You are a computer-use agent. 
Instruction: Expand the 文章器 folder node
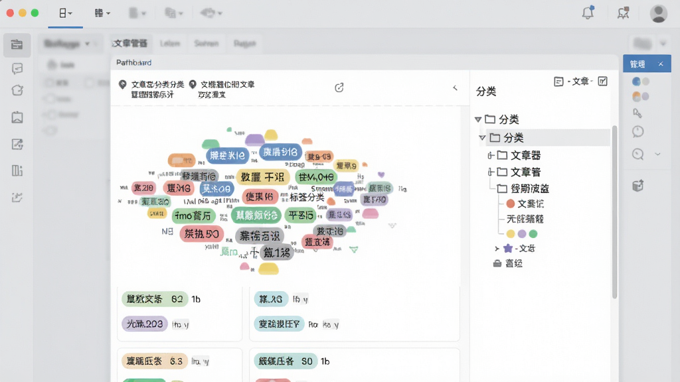491,155
